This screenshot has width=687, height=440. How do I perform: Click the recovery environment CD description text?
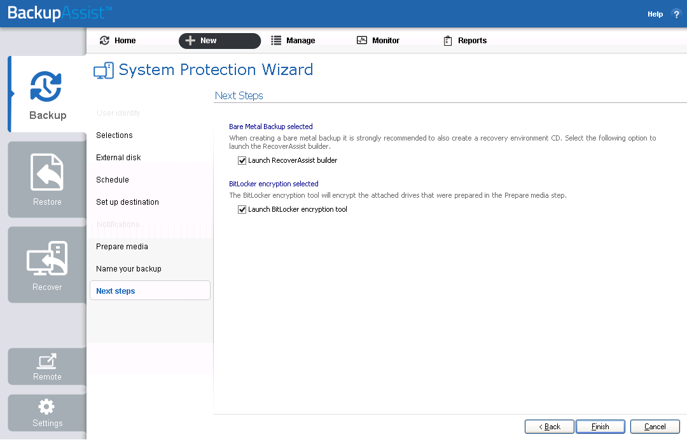coord(443,142)
